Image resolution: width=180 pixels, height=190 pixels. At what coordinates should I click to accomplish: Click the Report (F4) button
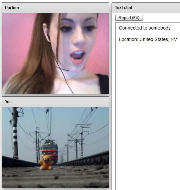pyautogui.click(x=129, y=18)
